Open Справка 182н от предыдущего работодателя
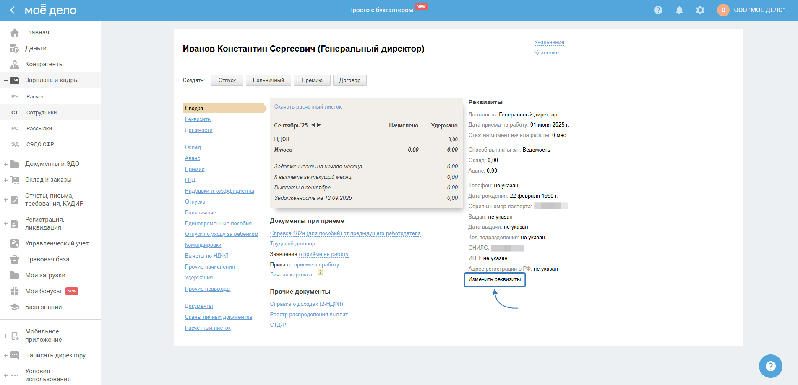 (x=345, y=233)
